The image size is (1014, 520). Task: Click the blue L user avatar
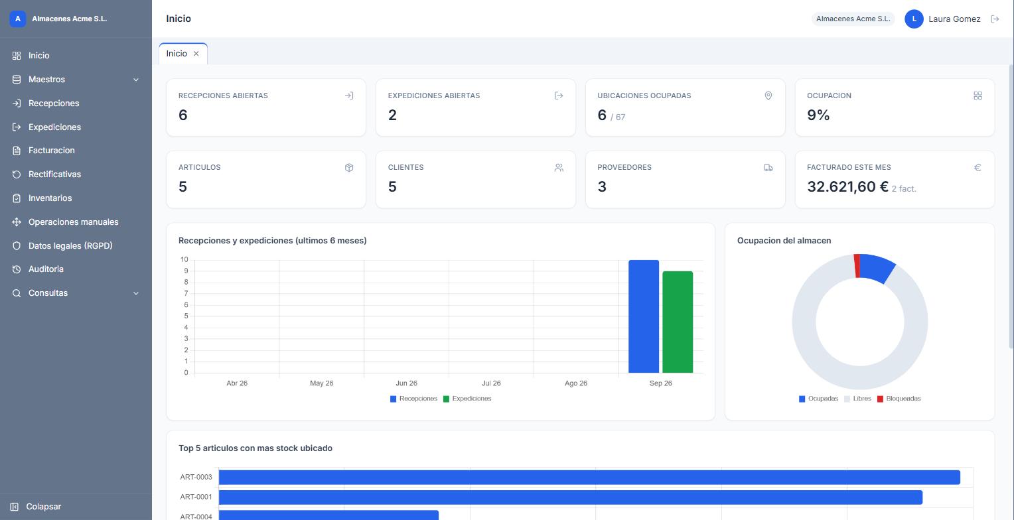914,19
